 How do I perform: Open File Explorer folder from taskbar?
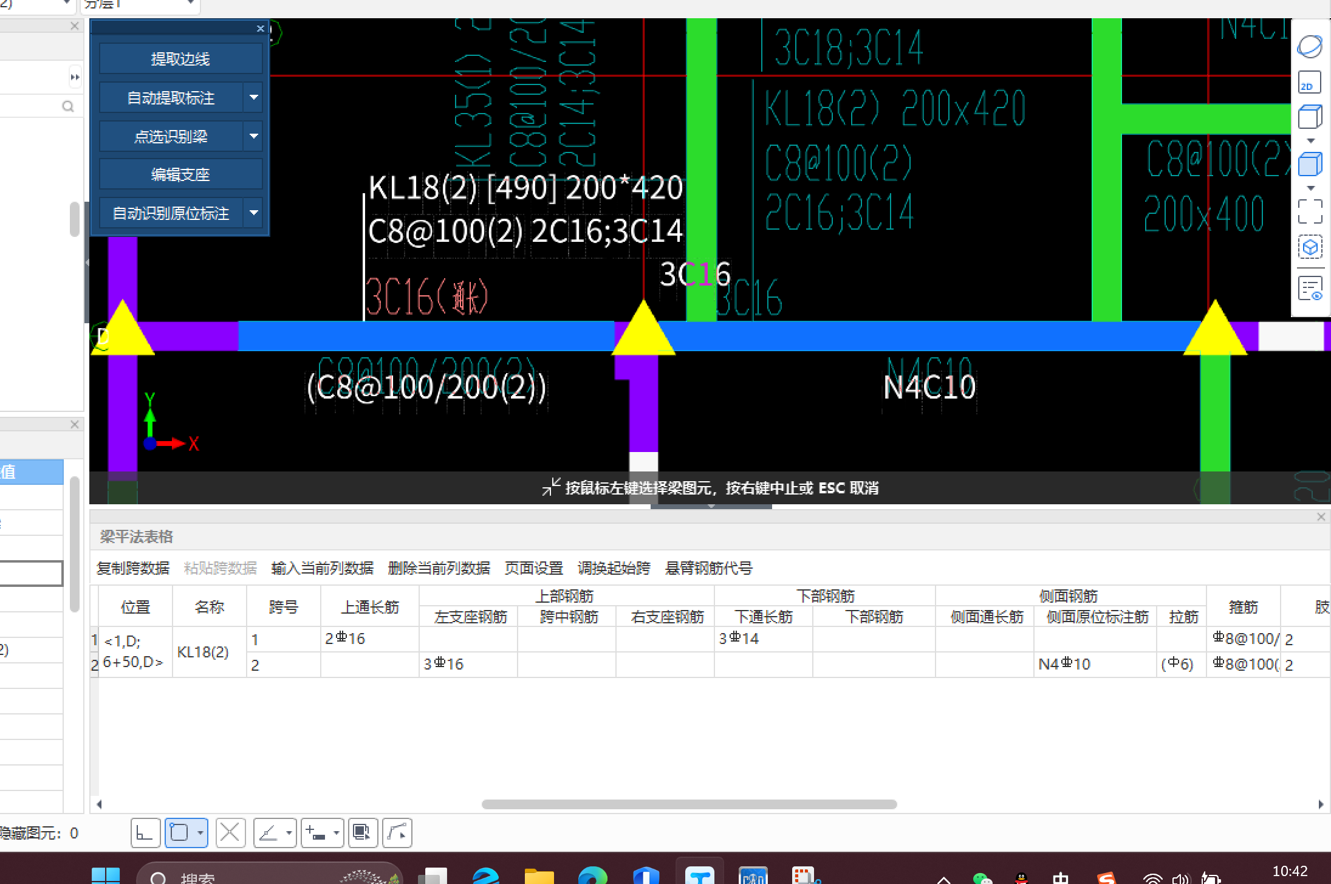[x=539, y=875]
